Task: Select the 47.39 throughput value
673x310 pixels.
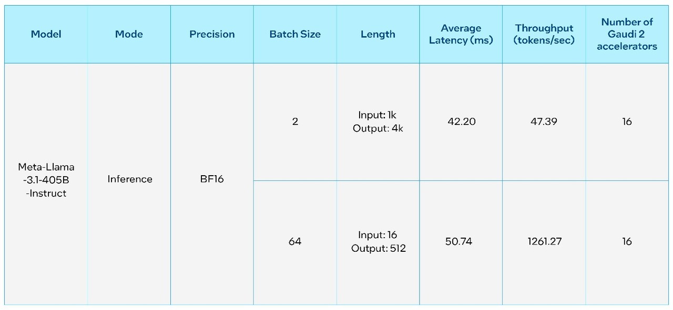Action: click(x=544, y=122)
